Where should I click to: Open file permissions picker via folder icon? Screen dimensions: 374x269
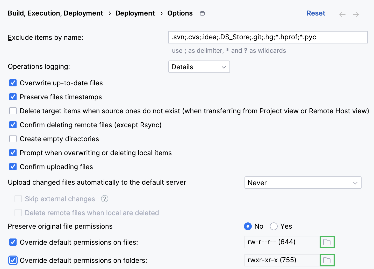pos(327,242)
